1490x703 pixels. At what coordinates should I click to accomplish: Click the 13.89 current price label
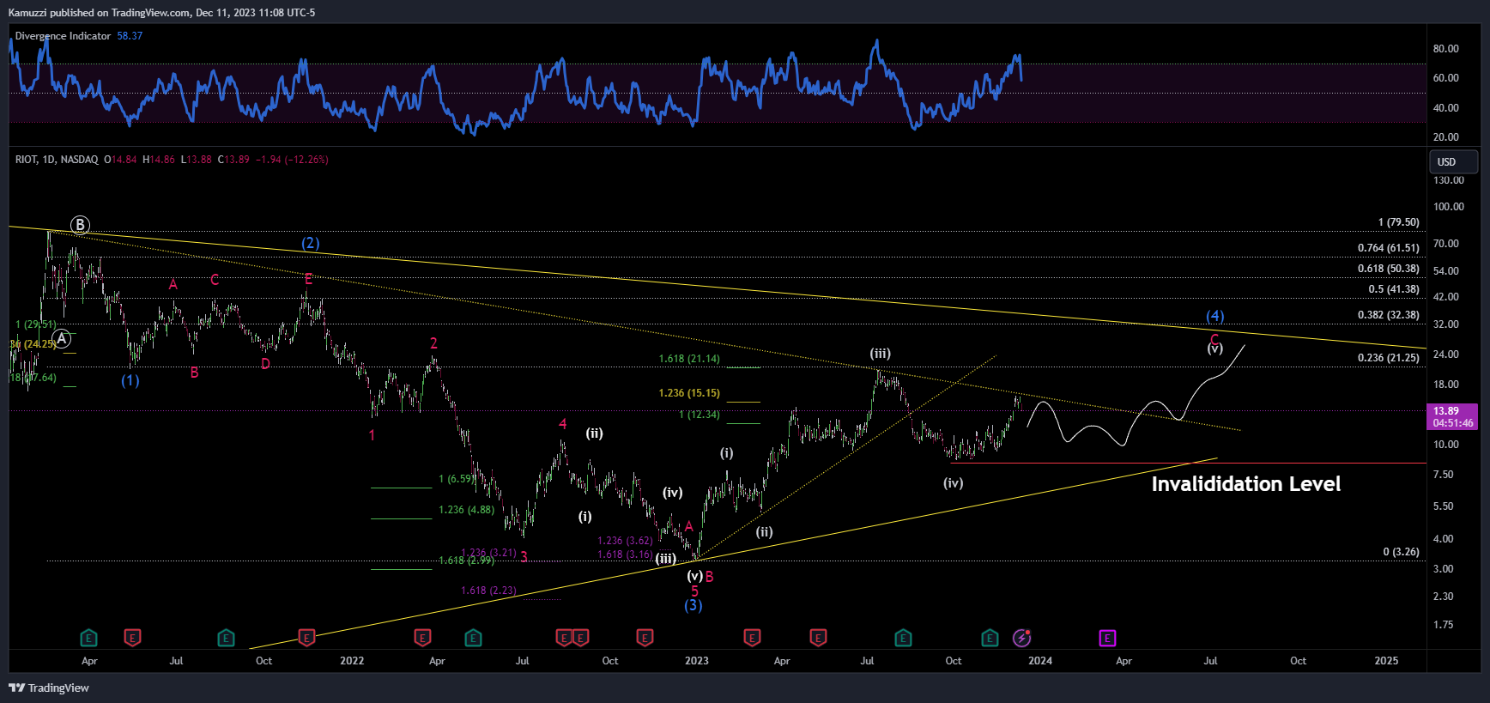pos(1453,416)
